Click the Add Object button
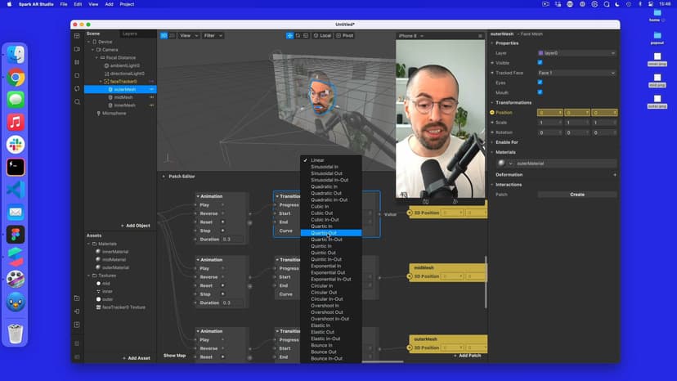This screenshot has width=677, height=381. (x=136, y=226)
